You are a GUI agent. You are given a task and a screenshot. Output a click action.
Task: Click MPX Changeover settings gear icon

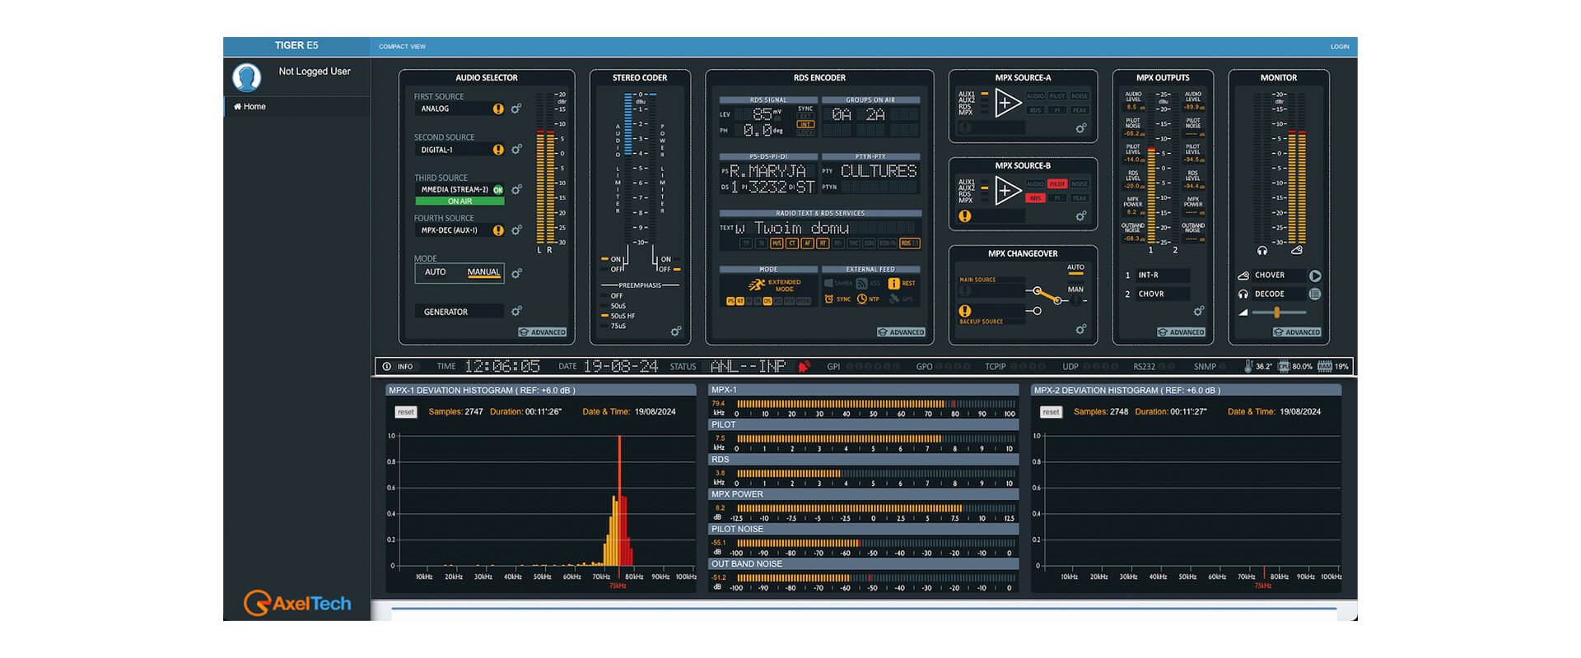1080,329
